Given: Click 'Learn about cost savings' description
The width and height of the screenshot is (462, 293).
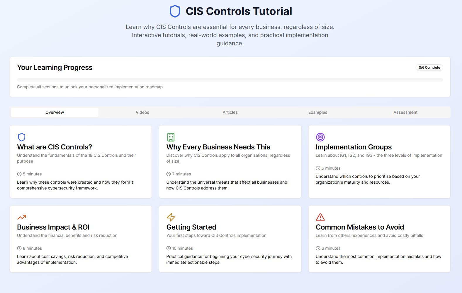Looking at the screenshot, I should pos(72,259).
